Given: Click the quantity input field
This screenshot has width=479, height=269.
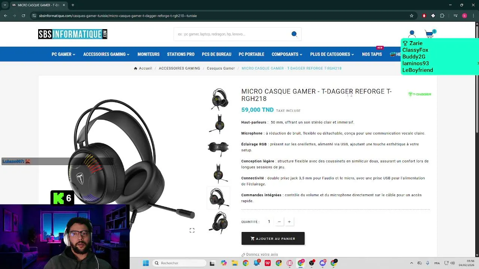Looking at the screenshot, I should pyautogui.click(x=269, y=222).
